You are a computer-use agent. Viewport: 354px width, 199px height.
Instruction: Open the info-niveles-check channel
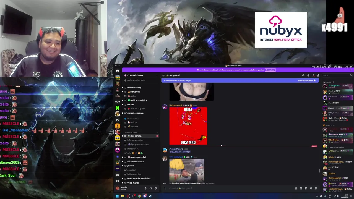[136, 161]
